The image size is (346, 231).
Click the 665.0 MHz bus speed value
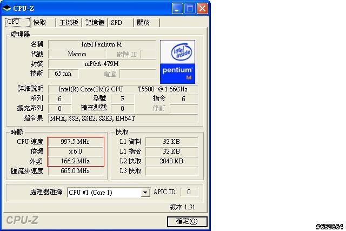[75, 171]
